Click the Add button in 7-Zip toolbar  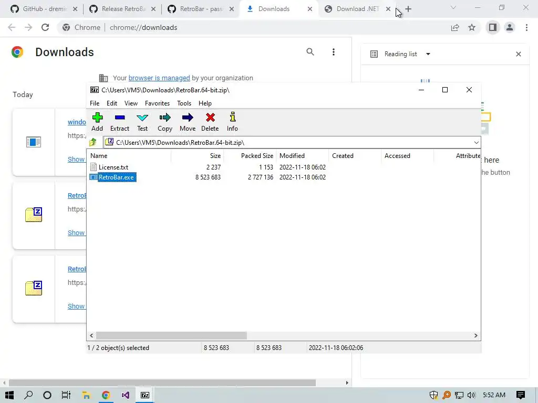point(97,122)
